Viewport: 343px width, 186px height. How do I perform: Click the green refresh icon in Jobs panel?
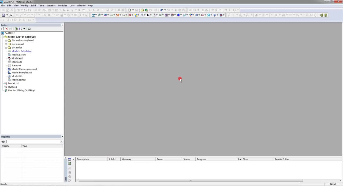70,163
